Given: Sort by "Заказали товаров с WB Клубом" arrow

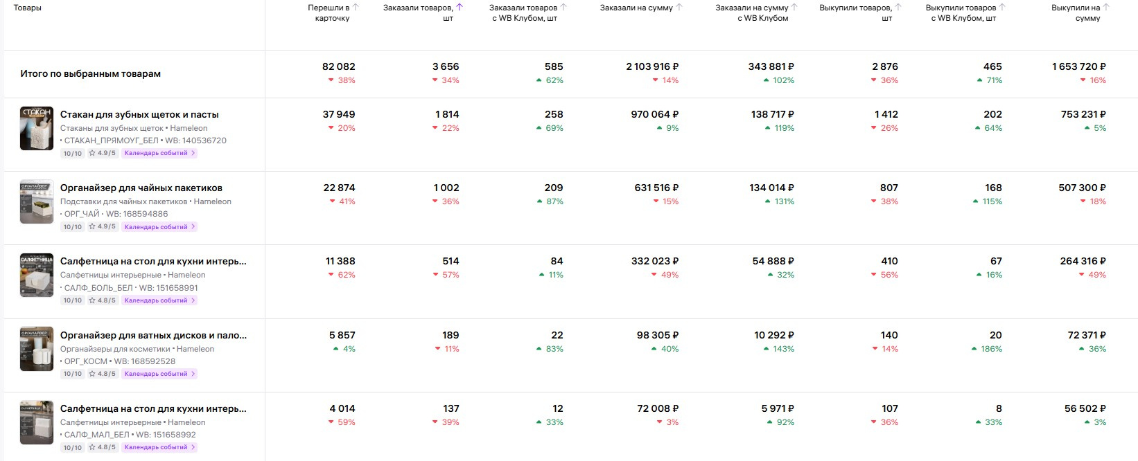Looking at the screenshot, I should tap(563, 8).
